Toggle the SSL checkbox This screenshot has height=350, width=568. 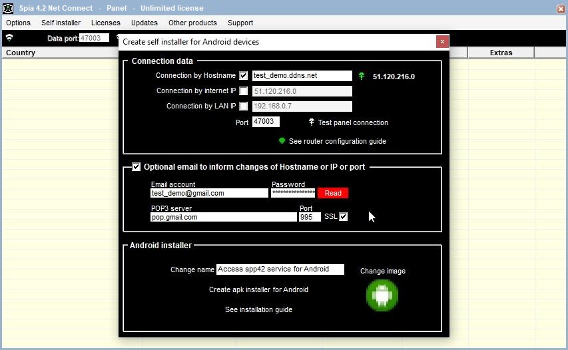coord(344,216)
